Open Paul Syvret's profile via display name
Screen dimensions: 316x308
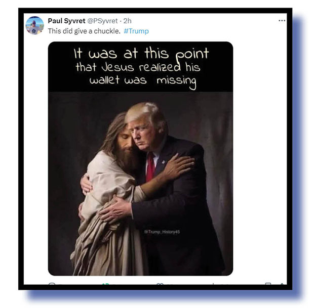[x=66, y=21]
